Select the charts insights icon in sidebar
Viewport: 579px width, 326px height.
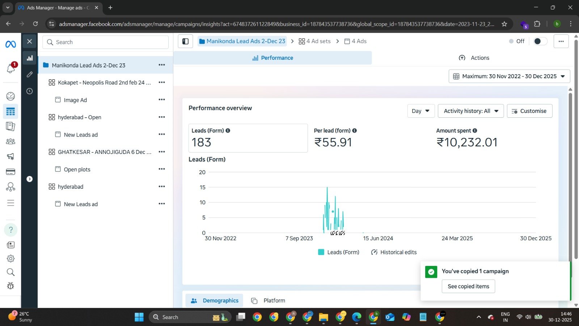(30, 58)
